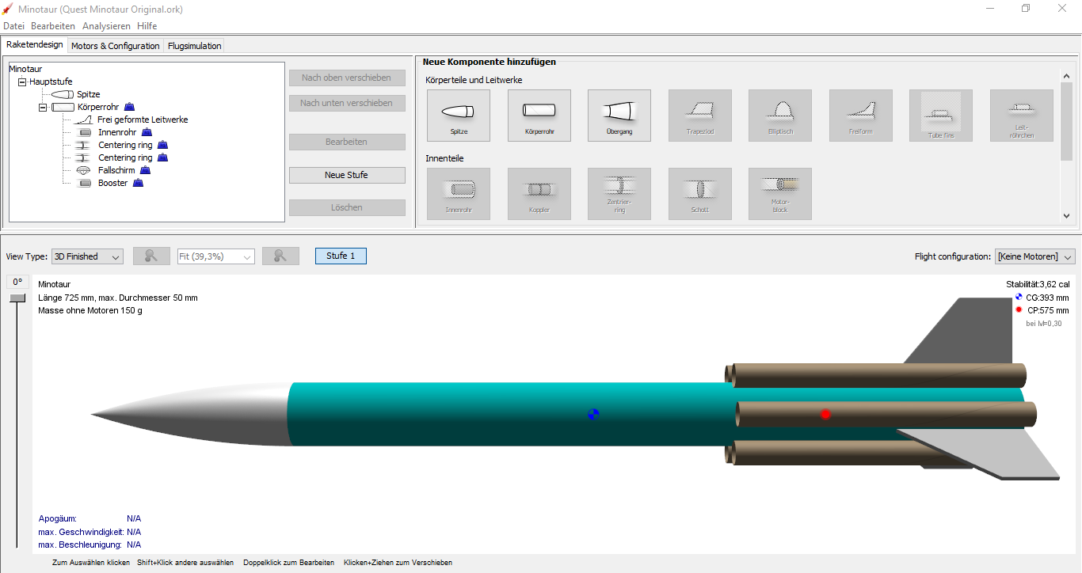Open the View Type dropdown
The width and height of the screenshot is (1082, 573).
coord(87,256)
